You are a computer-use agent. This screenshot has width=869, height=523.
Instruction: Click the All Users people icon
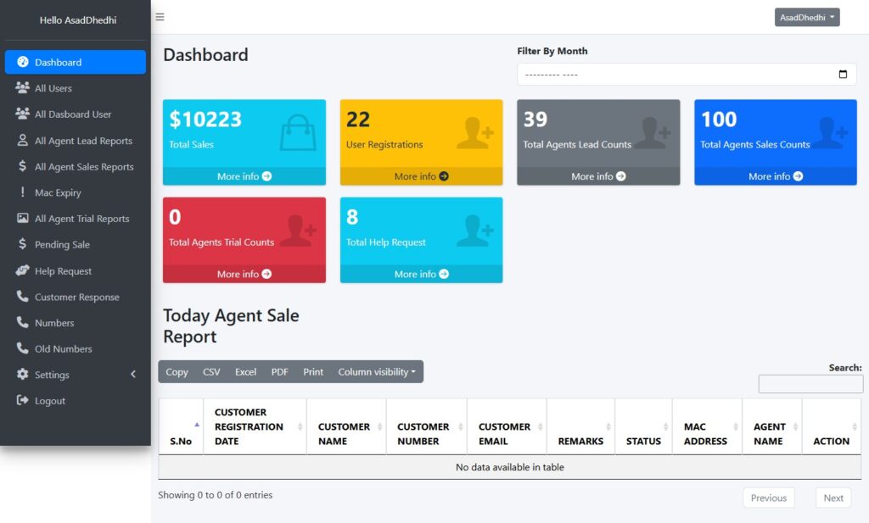coord(22,88)
